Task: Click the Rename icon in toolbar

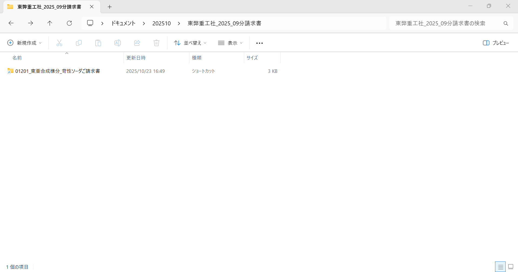Action: [x=118, y=43]
